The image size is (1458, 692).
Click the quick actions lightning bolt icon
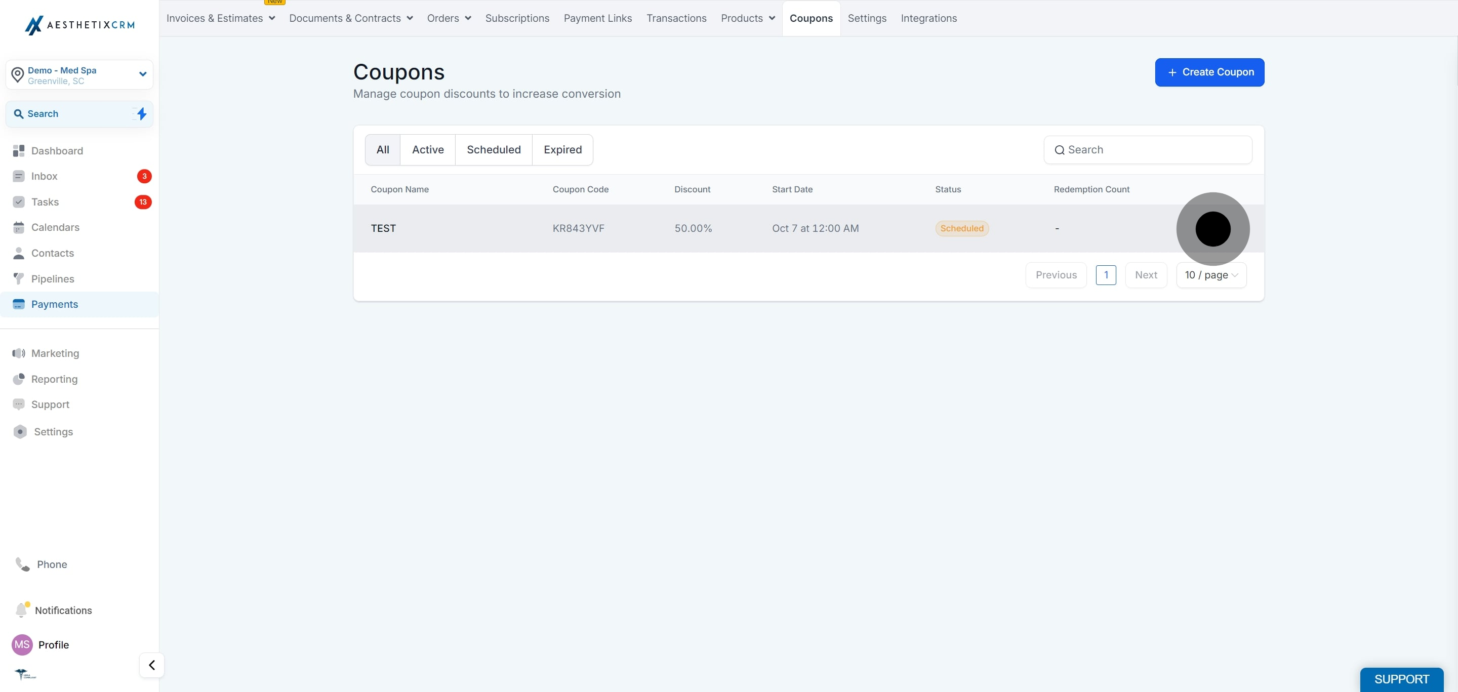(142, 114)
